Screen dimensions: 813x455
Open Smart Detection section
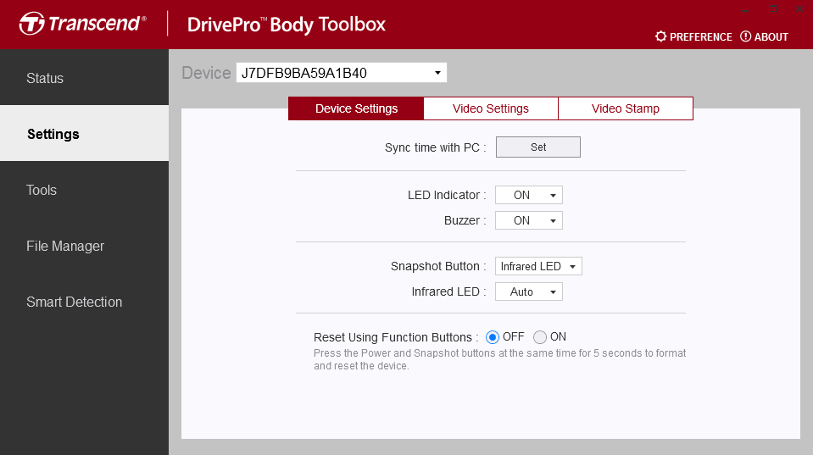[84, 302]
